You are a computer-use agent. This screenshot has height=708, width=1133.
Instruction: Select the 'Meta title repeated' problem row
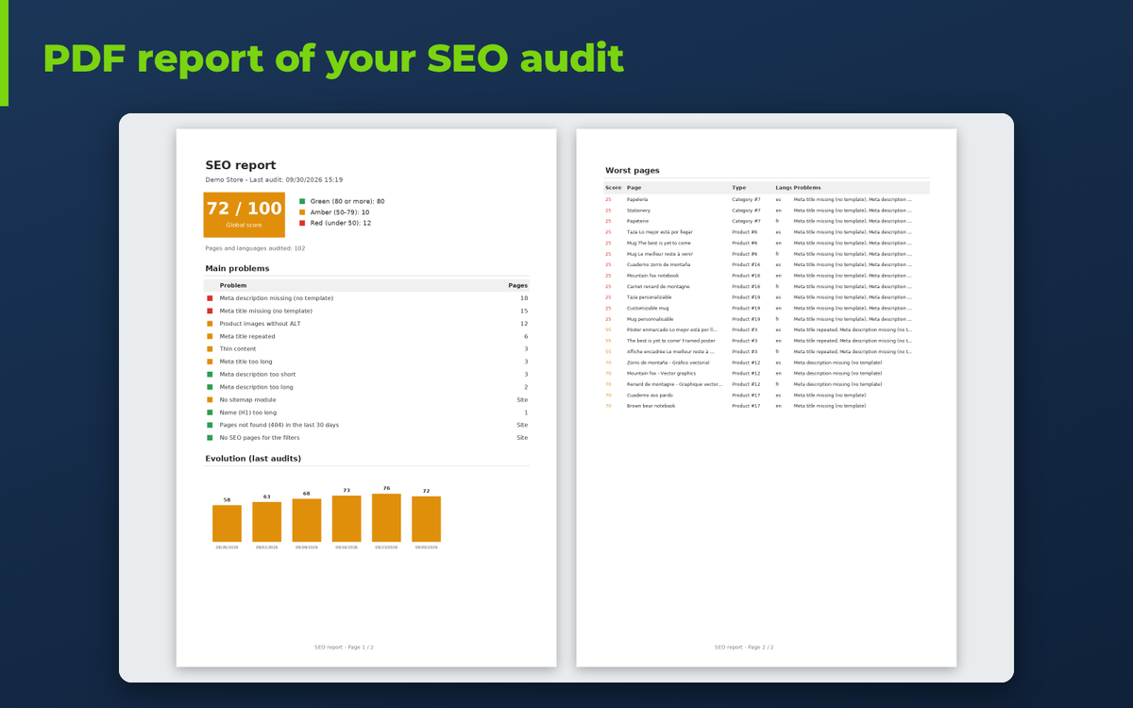(366, 336)
